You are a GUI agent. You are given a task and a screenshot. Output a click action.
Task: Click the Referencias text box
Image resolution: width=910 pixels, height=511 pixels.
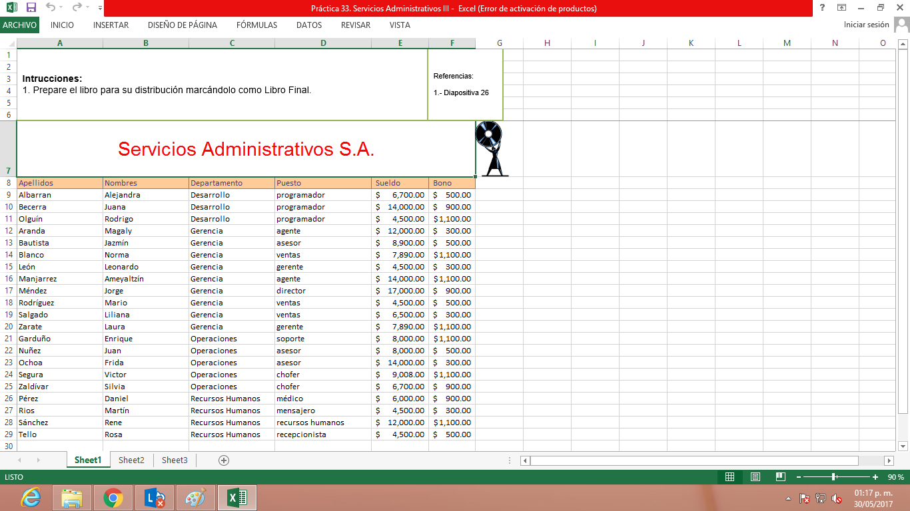(465, 85)
